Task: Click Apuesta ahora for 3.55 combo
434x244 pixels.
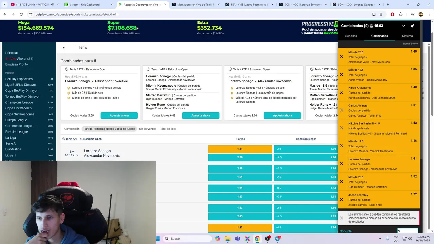Action: (x=119, y=116)
